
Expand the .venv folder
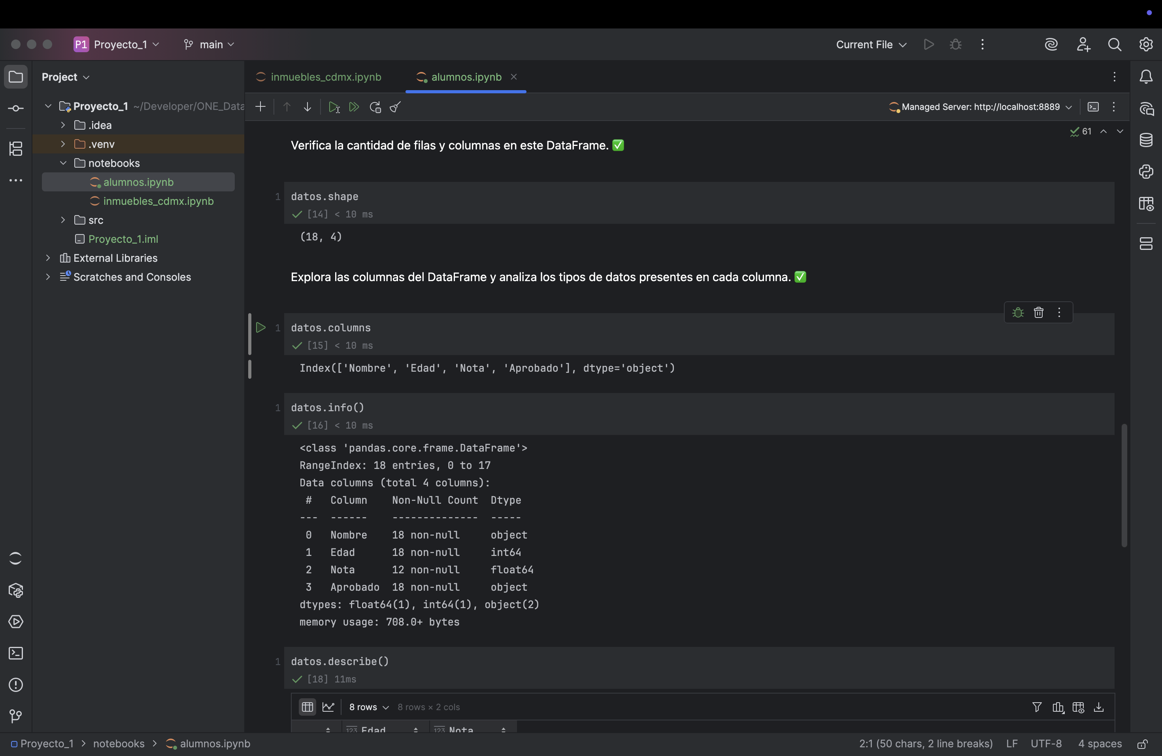(63, 144)
